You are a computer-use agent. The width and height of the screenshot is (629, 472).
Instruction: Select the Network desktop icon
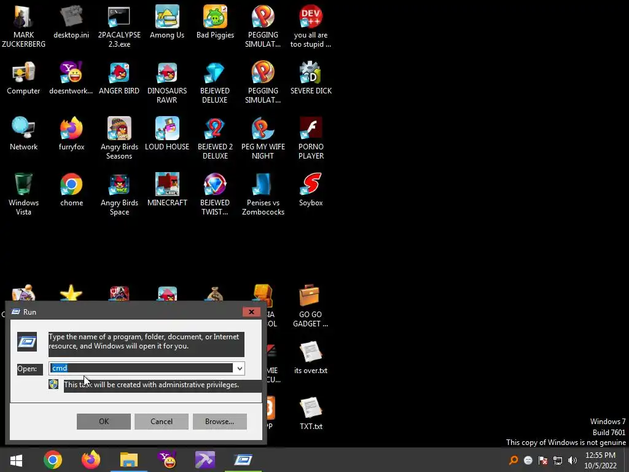pos(23,134)
